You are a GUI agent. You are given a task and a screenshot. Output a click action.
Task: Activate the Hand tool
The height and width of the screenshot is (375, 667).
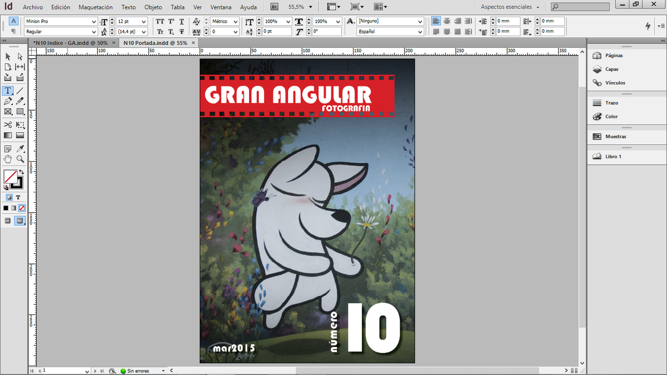coord(7,159)
